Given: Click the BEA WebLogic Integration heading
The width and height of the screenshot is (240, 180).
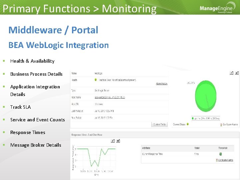Looking at the screenshot, I should [58, 45].
